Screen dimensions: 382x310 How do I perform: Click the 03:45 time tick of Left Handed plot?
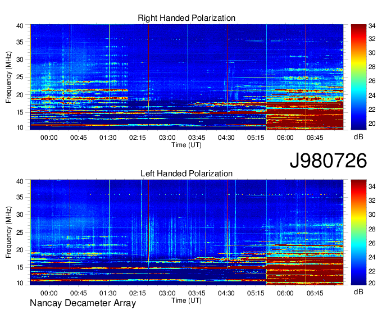197,293
